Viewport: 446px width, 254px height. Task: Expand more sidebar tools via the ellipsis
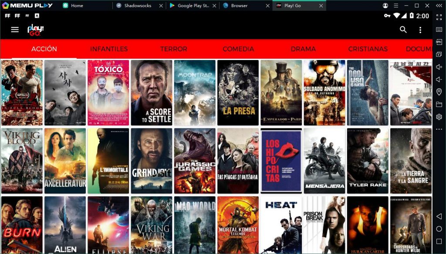(x=440, y=129)
